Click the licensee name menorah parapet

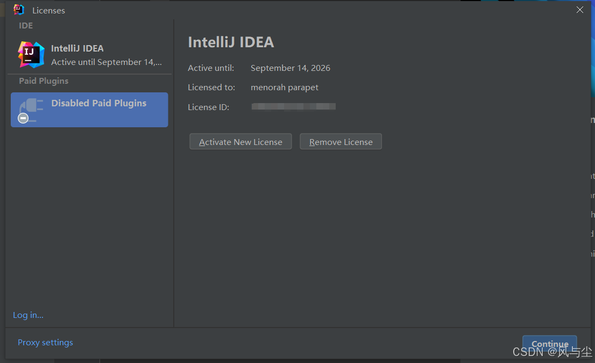pos(285,88)
